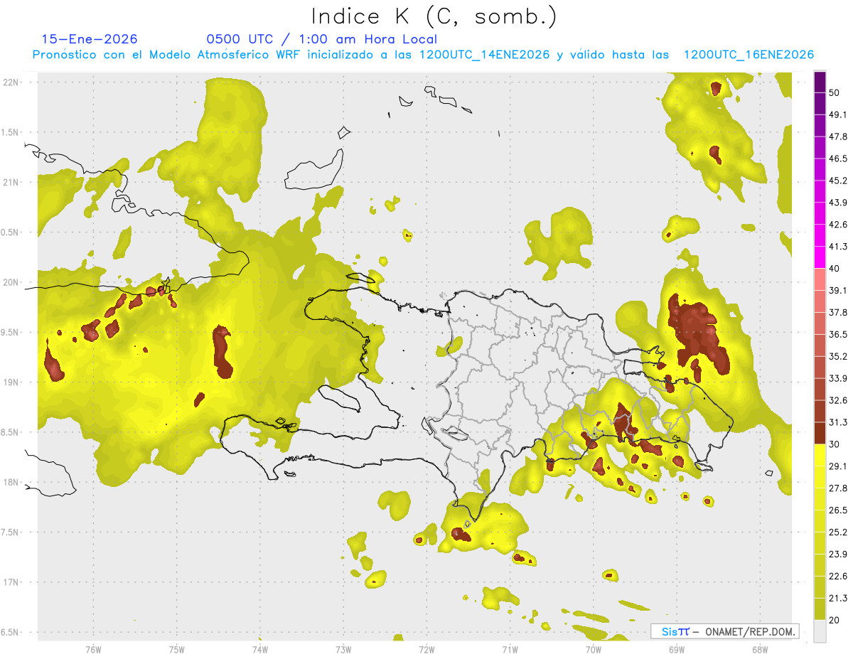Click the colorbar value label "50"
The height and width of the screenshot is (659, 853).
[835, 93]
